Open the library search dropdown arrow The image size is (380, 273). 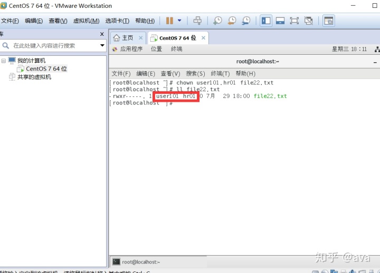[x=102, y=45]
